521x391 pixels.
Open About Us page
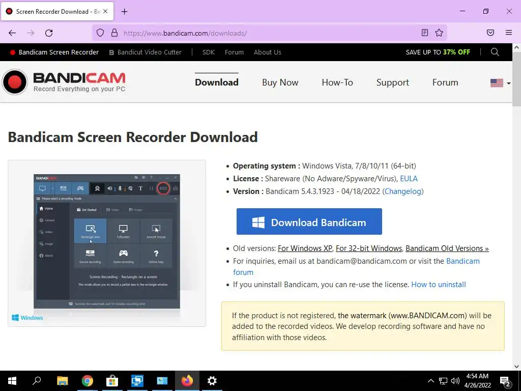(268, 52)
